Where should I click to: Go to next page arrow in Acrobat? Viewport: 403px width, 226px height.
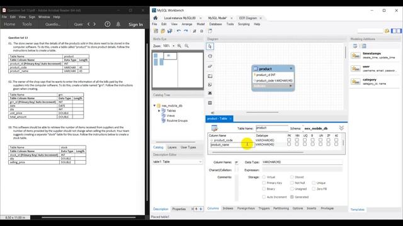pyautogui.click(x=94, y=24)
